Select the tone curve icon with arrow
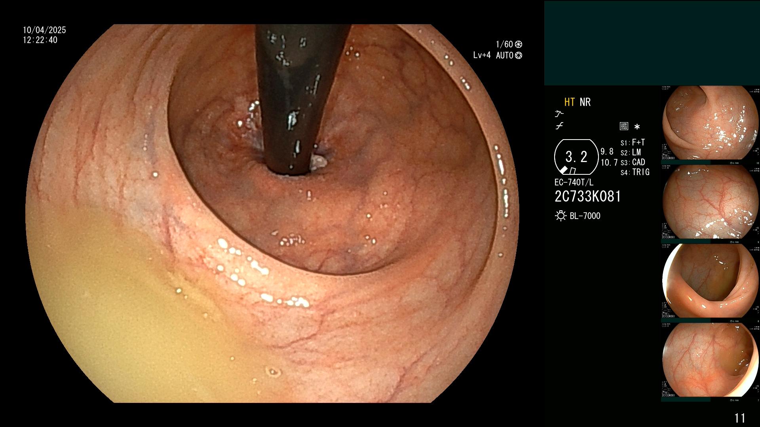Viewport: 760px width, 427px height. [x=559, y=114]
